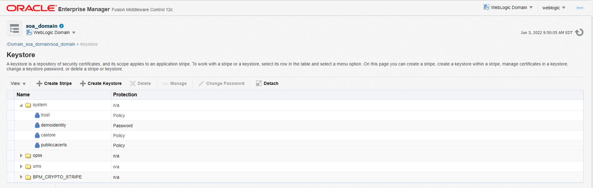Viewport: 593px width, 188px height.
Task: Click the system stripe folder icon
Action: click(28, 105)
